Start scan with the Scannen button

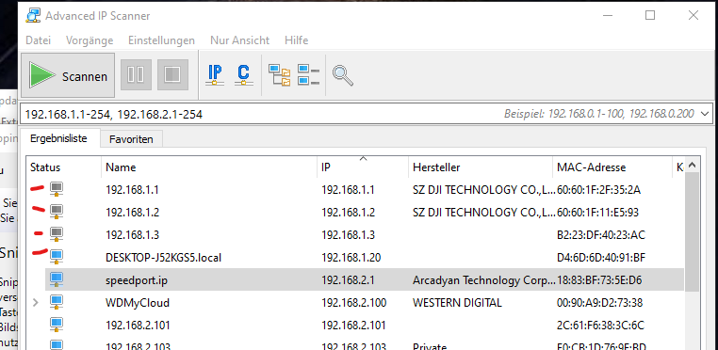click(68, 75)
